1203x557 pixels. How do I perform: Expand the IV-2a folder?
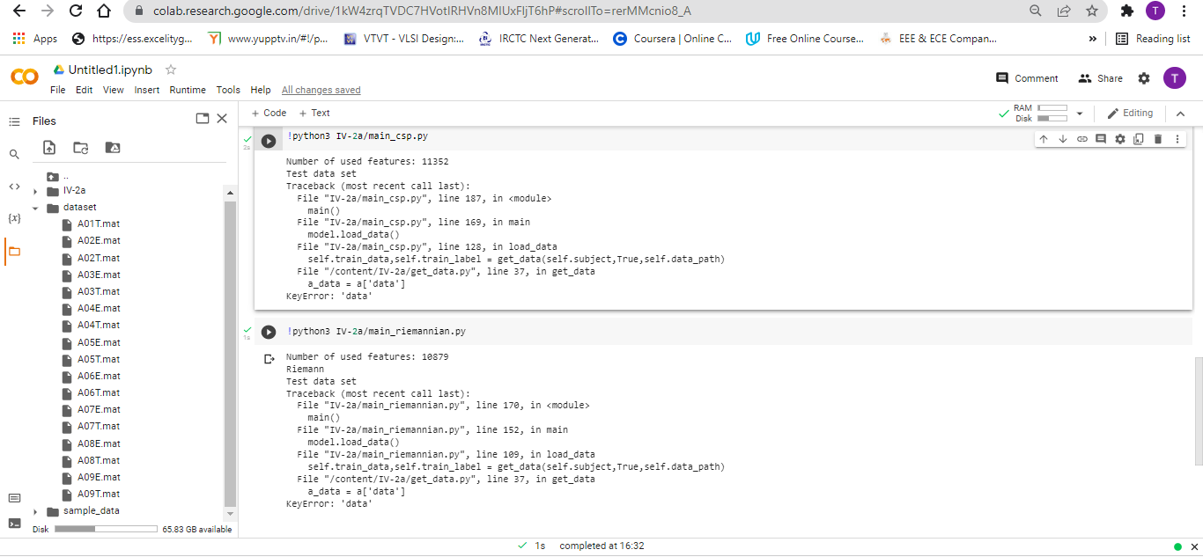click(35, 189)
